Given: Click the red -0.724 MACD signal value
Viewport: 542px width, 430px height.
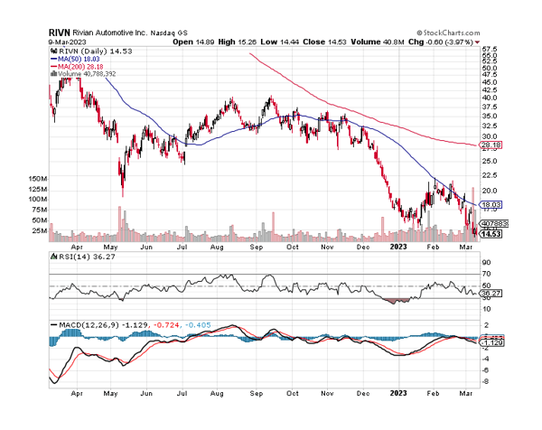Looking at the screenshot, I should 166,325.
